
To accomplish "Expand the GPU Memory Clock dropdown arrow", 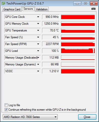I will tap(38, 24).
